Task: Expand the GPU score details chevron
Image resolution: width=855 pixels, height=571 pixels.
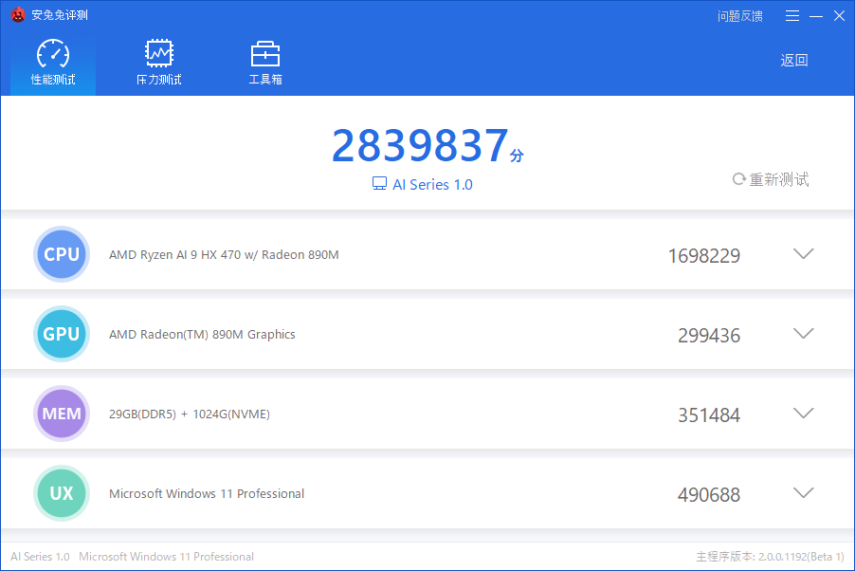Action: (803, 334)
